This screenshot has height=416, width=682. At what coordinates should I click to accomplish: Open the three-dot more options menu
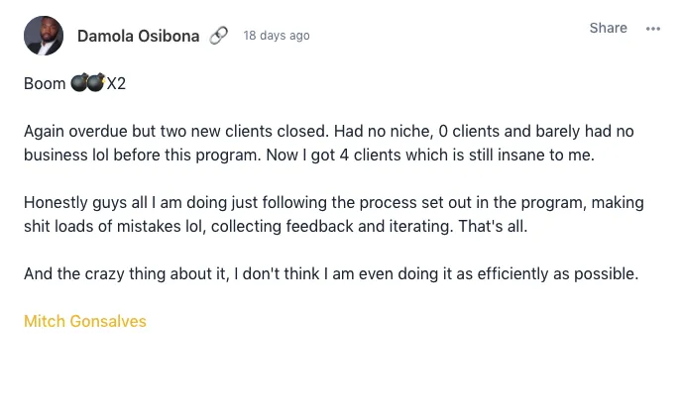(653, 29)
